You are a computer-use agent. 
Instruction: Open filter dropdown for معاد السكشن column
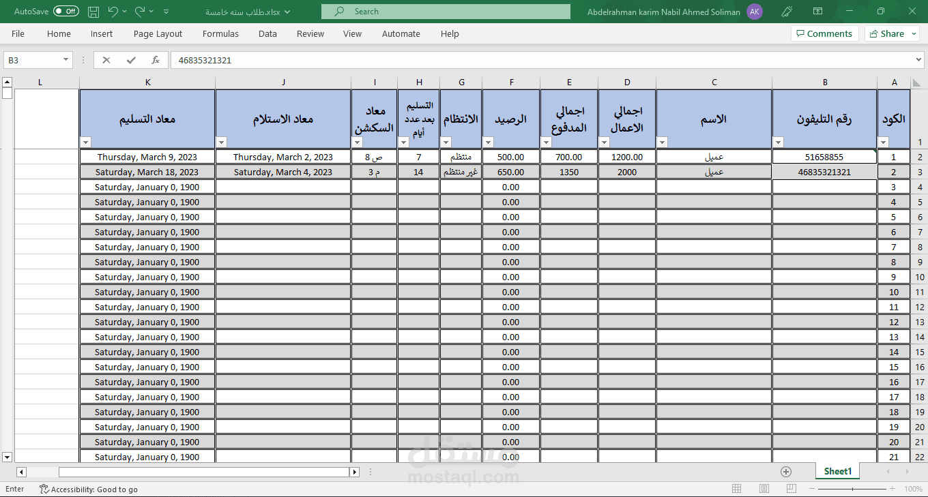358,142
